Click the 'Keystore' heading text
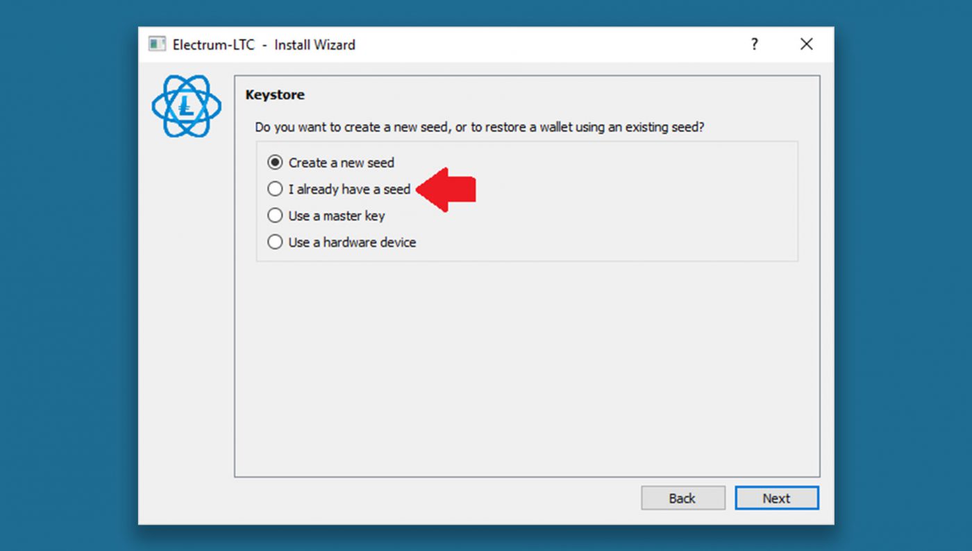This screenshot has width=972, height=551. (275, 95)
